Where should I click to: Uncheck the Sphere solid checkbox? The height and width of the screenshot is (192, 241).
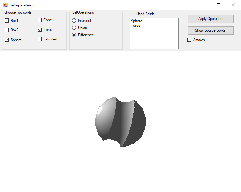pyautogui.click(x=6, y=40)
